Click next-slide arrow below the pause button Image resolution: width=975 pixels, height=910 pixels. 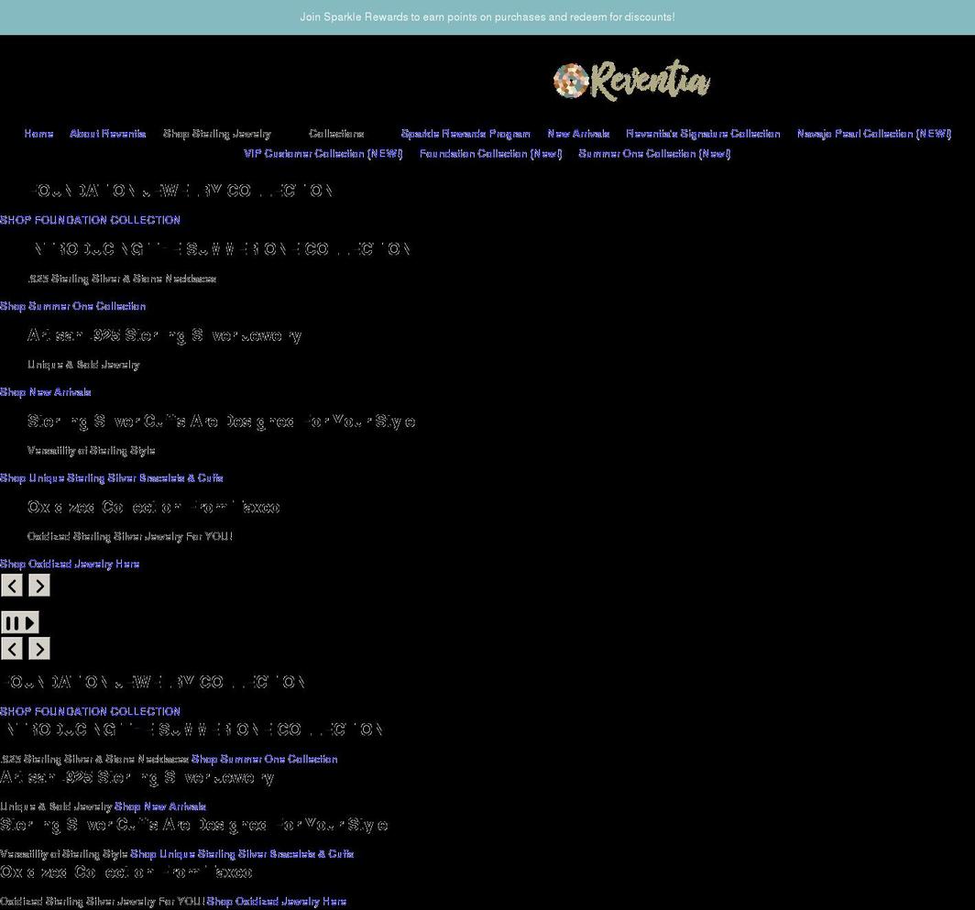pyautogui.click(x=39, y=649)
